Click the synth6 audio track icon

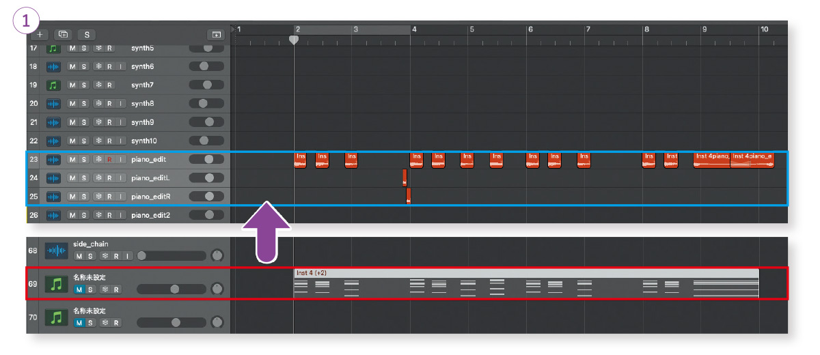tap(53, 67)
